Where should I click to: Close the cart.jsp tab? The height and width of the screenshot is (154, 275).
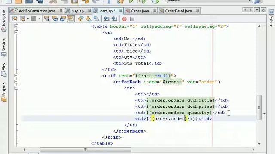121,11
